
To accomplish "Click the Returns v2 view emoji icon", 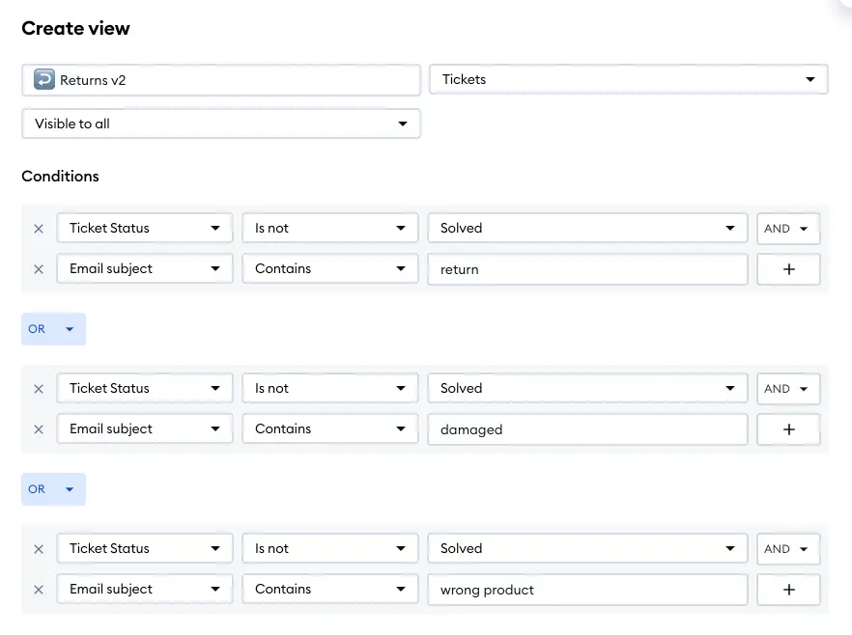I will point(44,79).
